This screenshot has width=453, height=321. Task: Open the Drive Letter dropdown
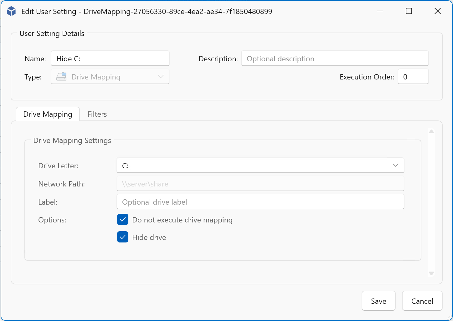pos(260,166)
